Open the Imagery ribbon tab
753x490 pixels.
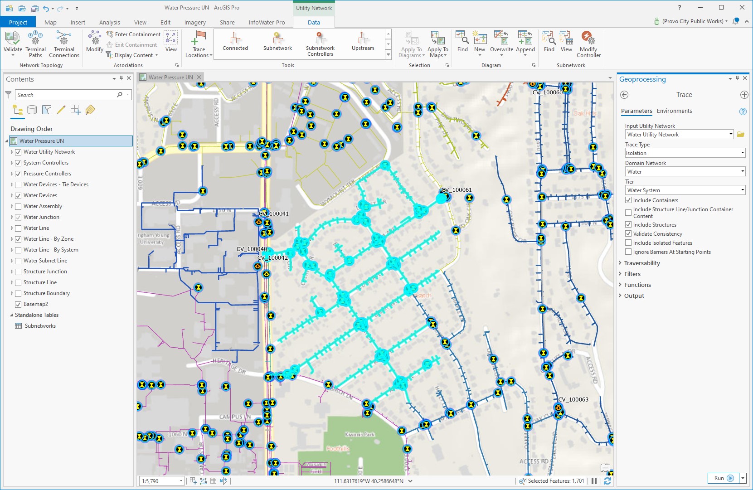194,22
